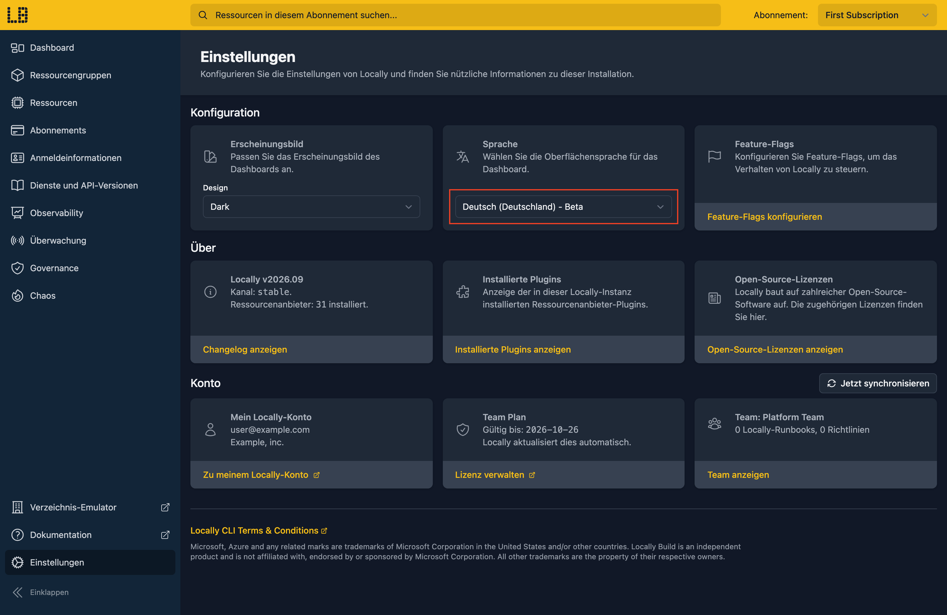
Task: Click Zu meinem Locally-Konto link
Action: (261, 475)
